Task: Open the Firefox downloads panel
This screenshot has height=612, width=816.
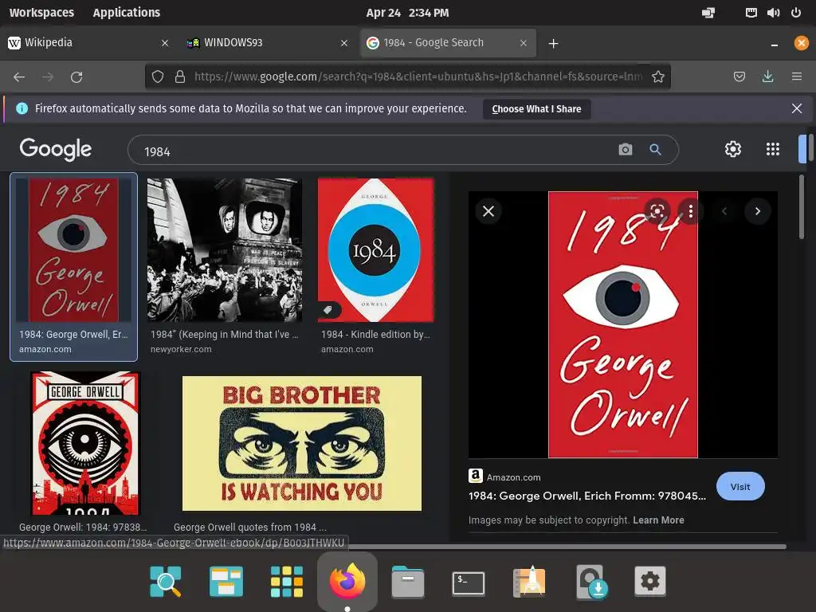Action: (x=767, y=77)
